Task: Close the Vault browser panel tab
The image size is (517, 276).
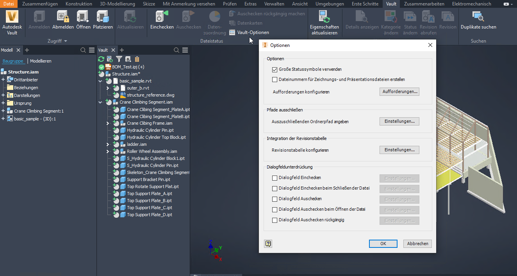Action: tap(113, 50)
